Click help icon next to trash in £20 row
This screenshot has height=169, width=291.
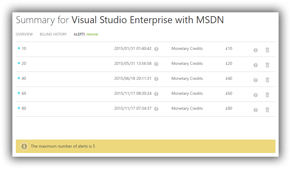256,65
